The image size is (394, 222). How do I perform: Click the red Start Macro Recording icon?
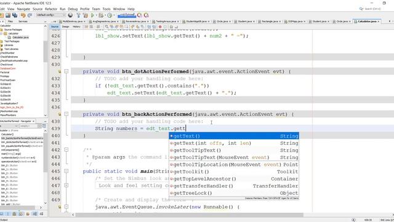point(160,27)
